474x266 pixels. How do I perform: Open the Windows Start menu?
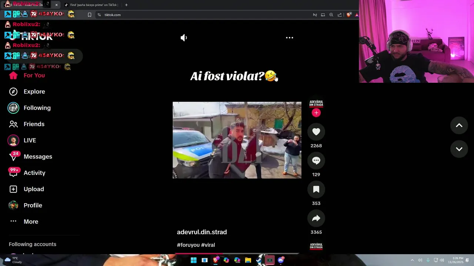[194, 260]
